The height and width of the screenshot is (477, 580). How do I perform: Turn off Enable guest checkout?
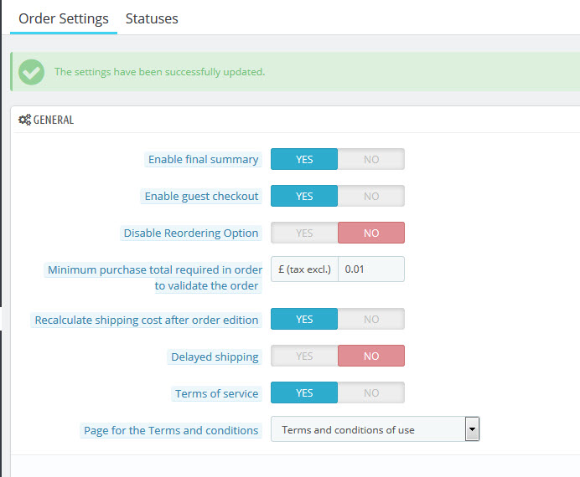(370, 196)
